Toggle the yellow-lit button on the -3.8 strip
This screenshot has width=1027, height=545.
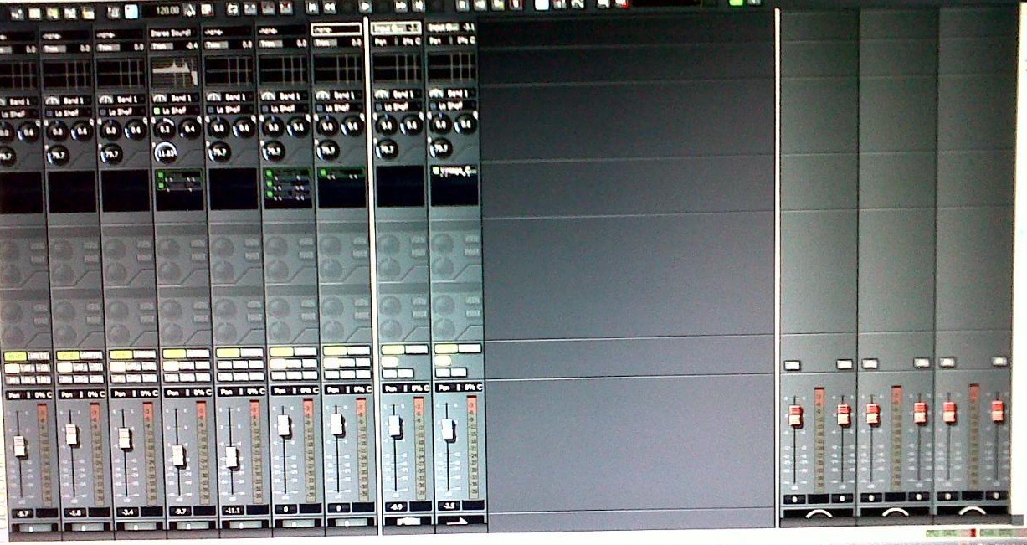coord(68,355)
